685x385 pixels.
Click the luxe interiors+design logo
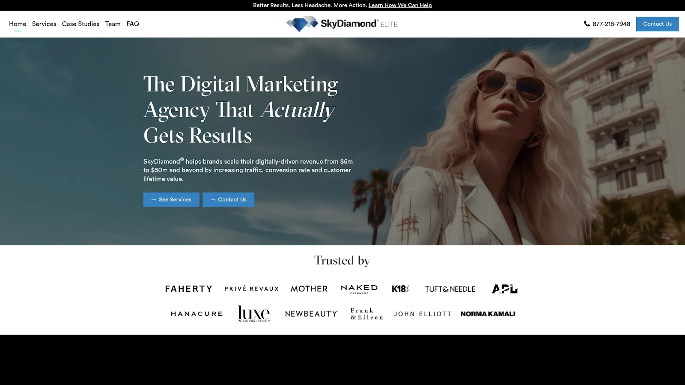point(253,314)
